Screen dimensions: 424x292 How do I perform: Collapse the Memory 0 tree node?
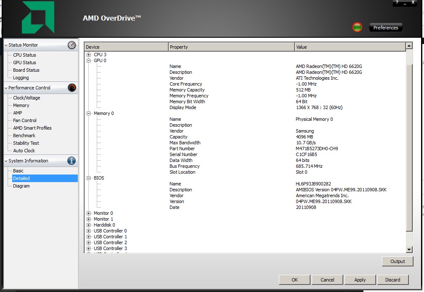[88, 114]
